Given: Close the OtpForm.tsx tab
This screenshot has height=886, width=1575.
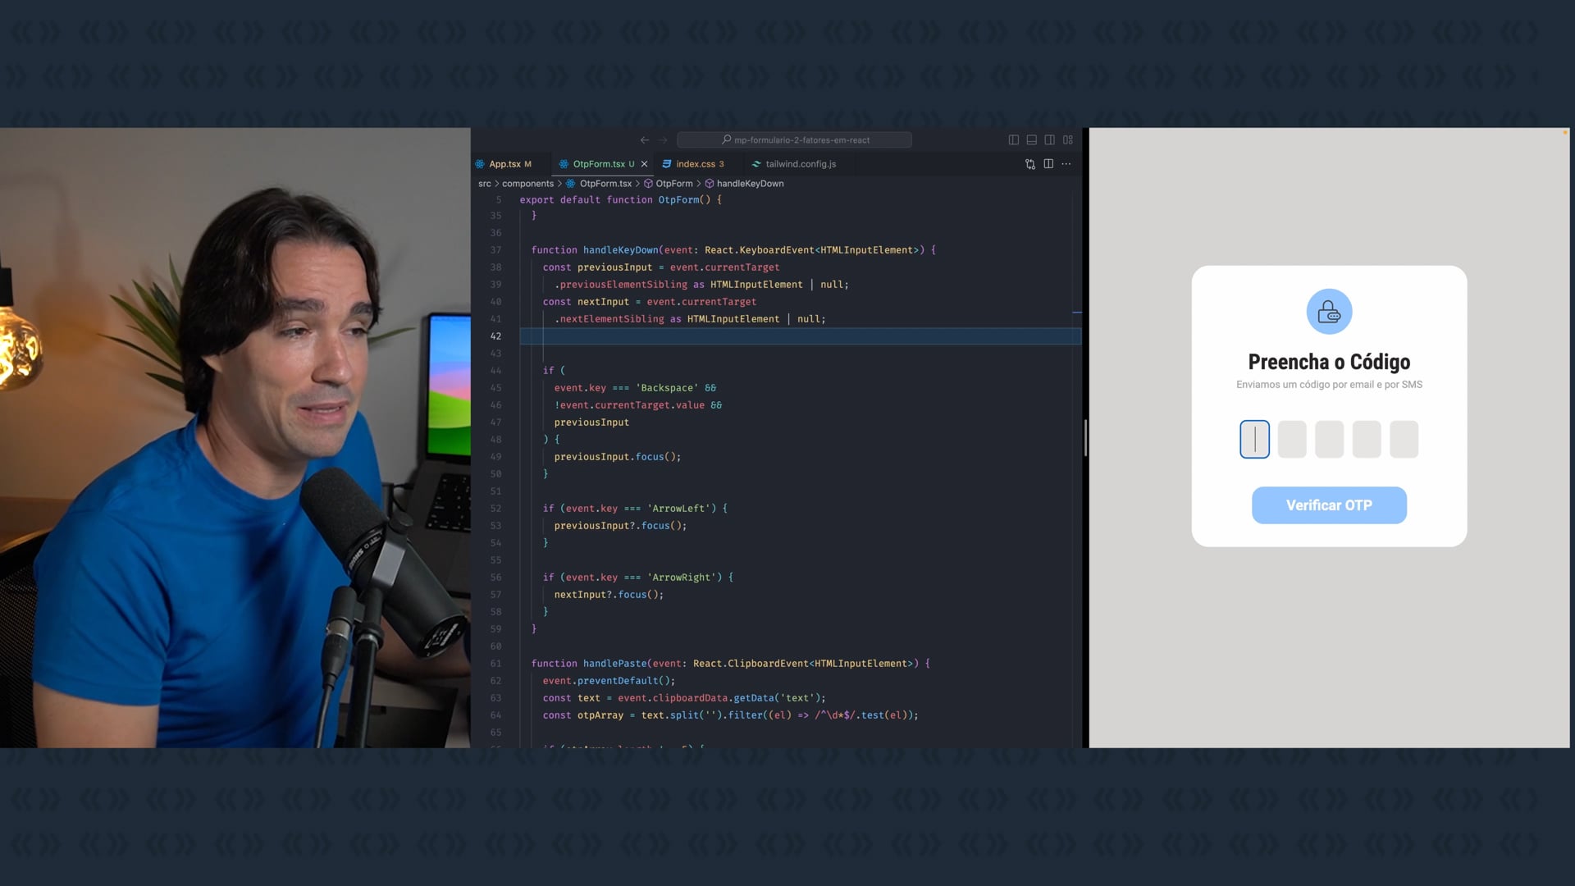Looking at the screenshot, I should point(645,164).
